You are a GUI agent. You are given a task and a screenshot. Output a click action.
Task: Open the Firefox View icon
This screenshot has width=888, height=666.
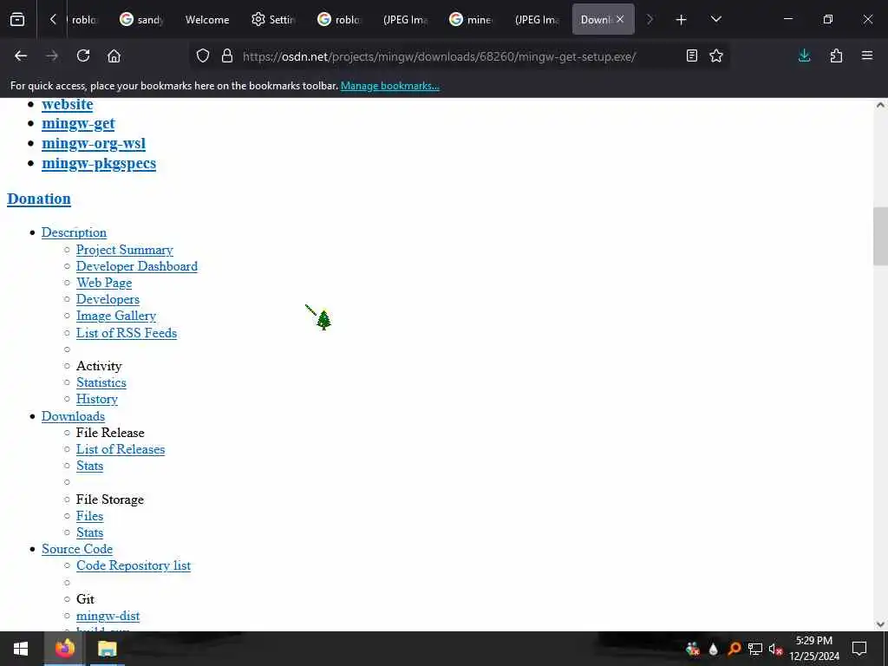17,19
